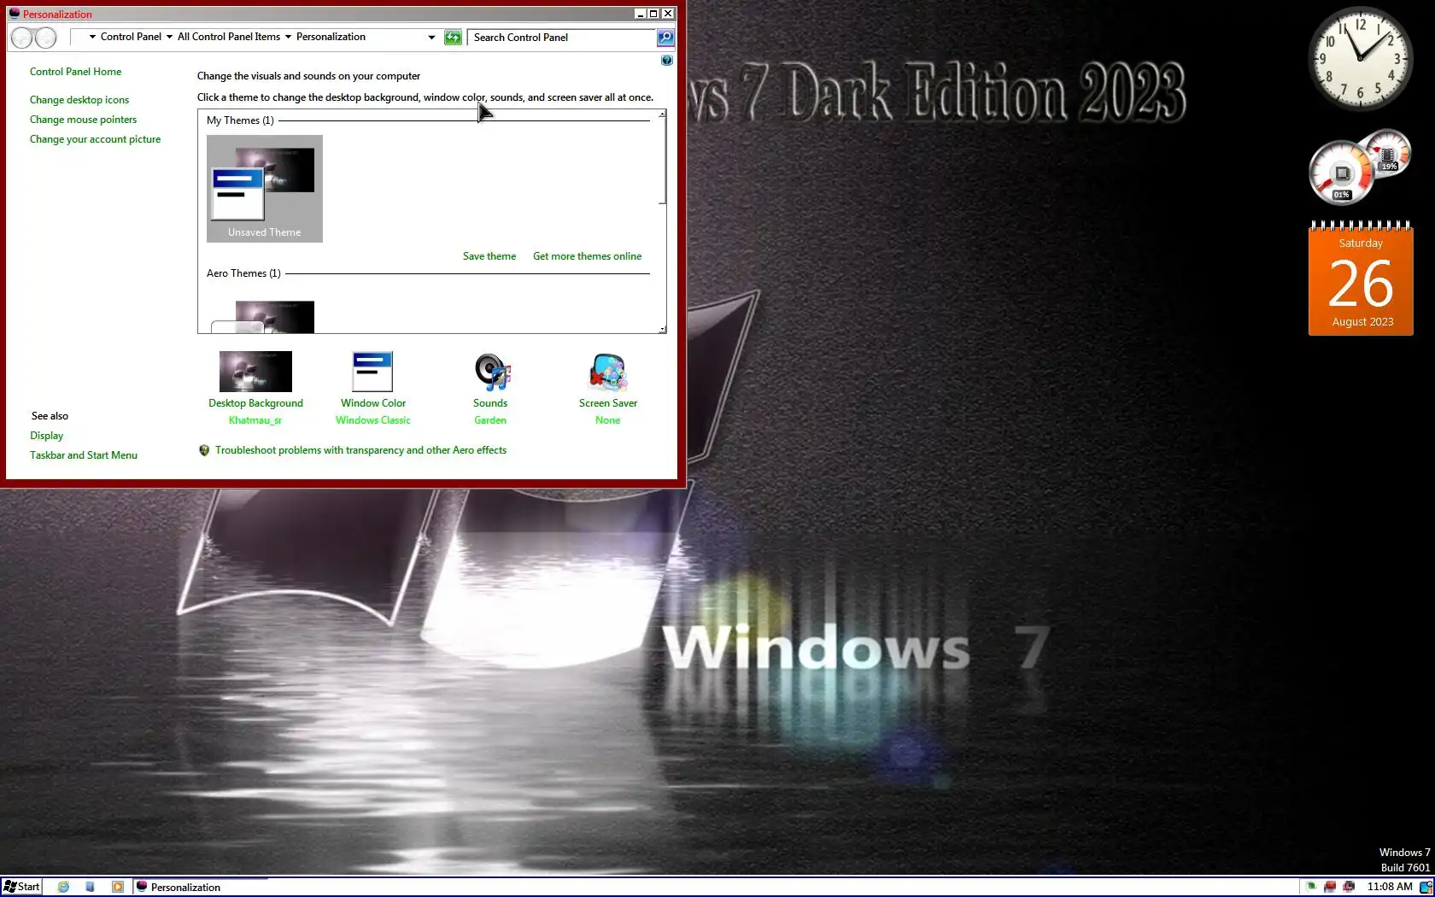This screenshot has height=897, width=1435.
Task: Click the None screen saver value
Action: 608,420
